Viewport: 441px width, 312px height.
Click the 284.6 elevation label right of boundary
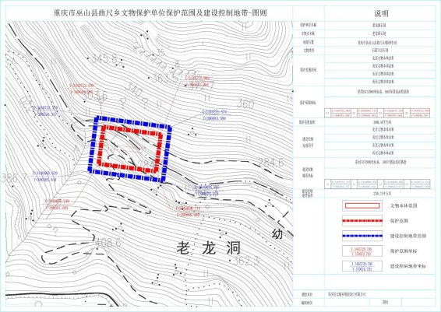pos(271,162)
